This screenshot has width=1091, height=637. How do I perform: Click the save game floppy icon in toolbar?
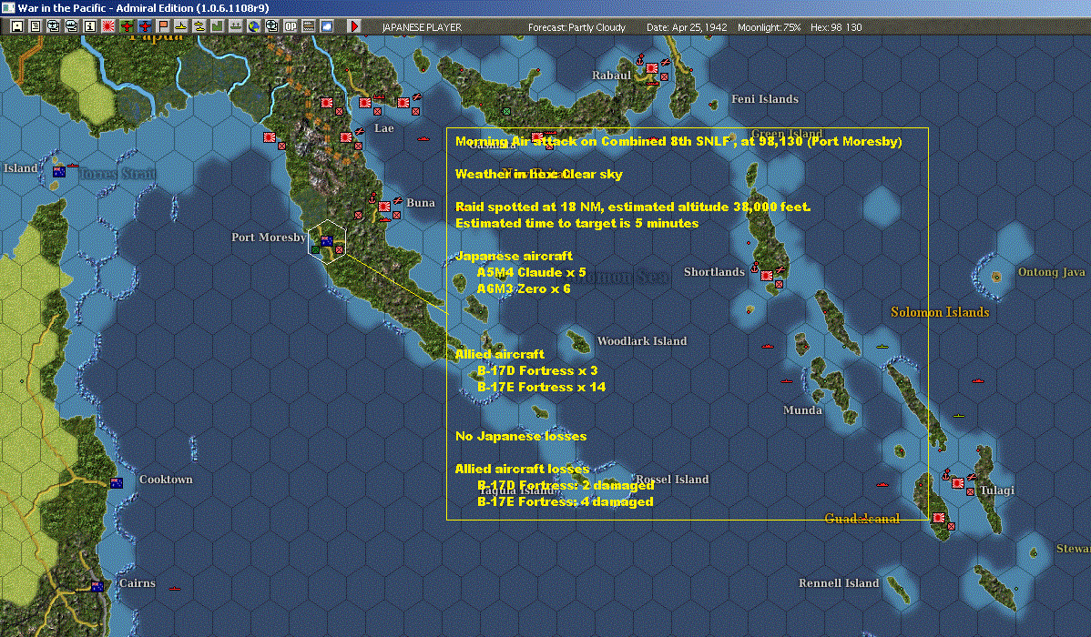17,26
